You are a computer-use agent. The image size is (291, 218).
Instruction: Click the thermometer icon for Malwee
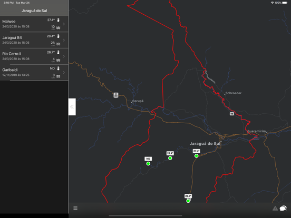(59, 20)
